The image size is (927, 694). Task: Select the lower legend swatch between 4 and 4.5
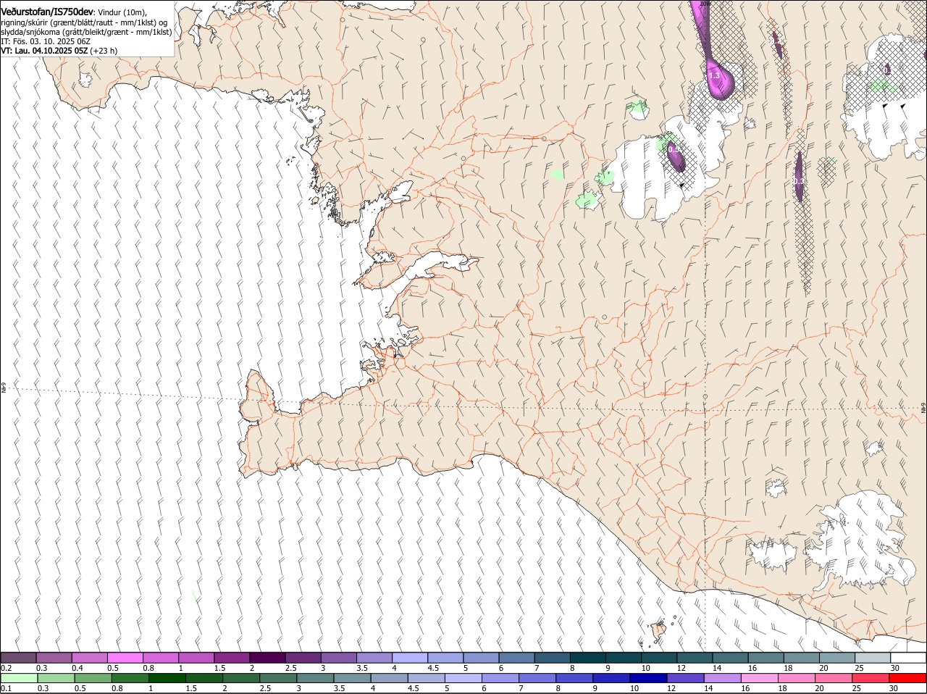[389, 679]
